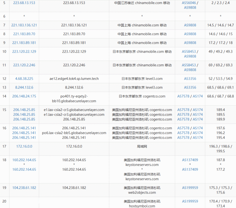236x208 pixels.
Task: Click AS174 link in the hop 14 row
Action: [198, 96]
